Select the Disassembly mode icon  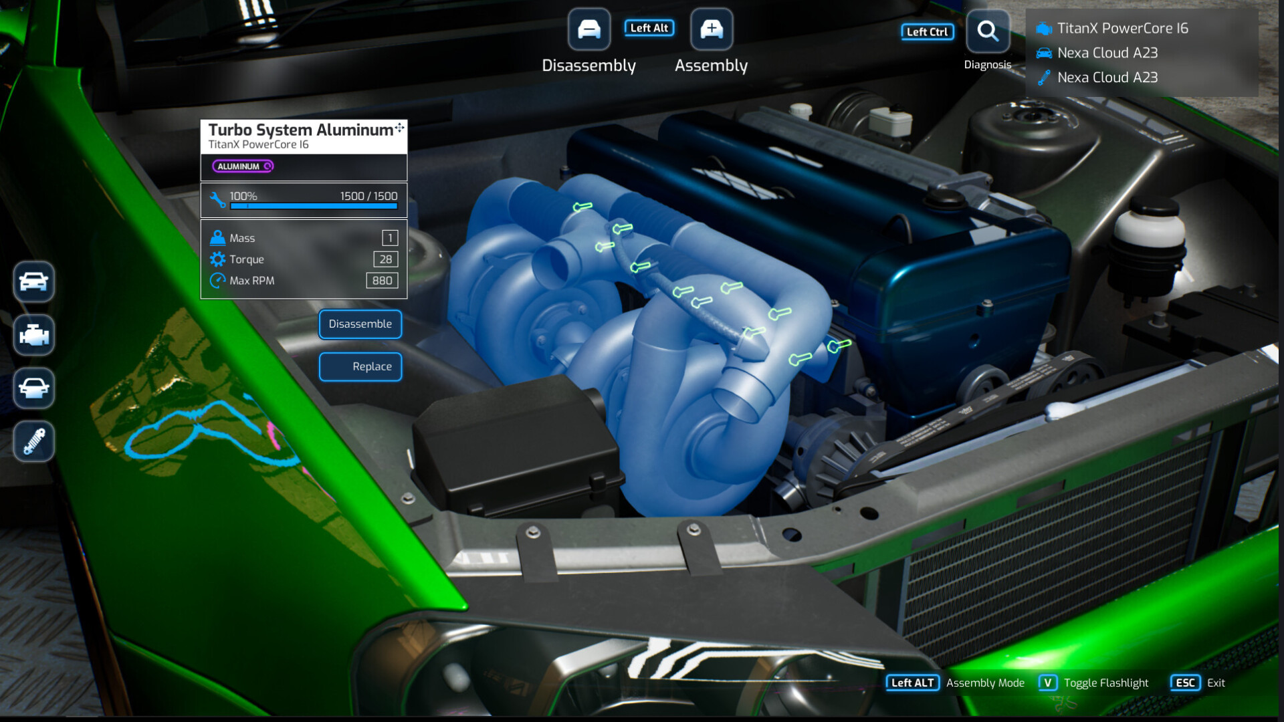click(x=588, y=29)
